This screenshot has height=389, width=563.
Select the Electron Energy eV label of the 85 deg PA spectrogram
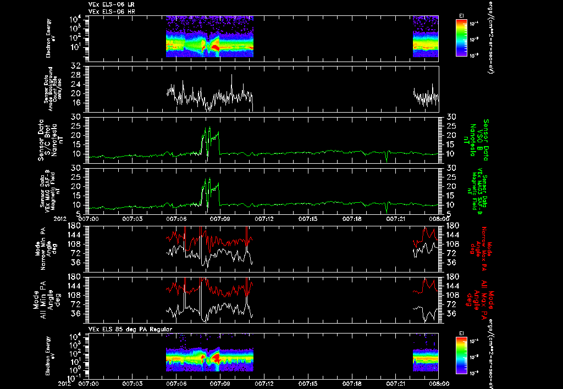50,356
